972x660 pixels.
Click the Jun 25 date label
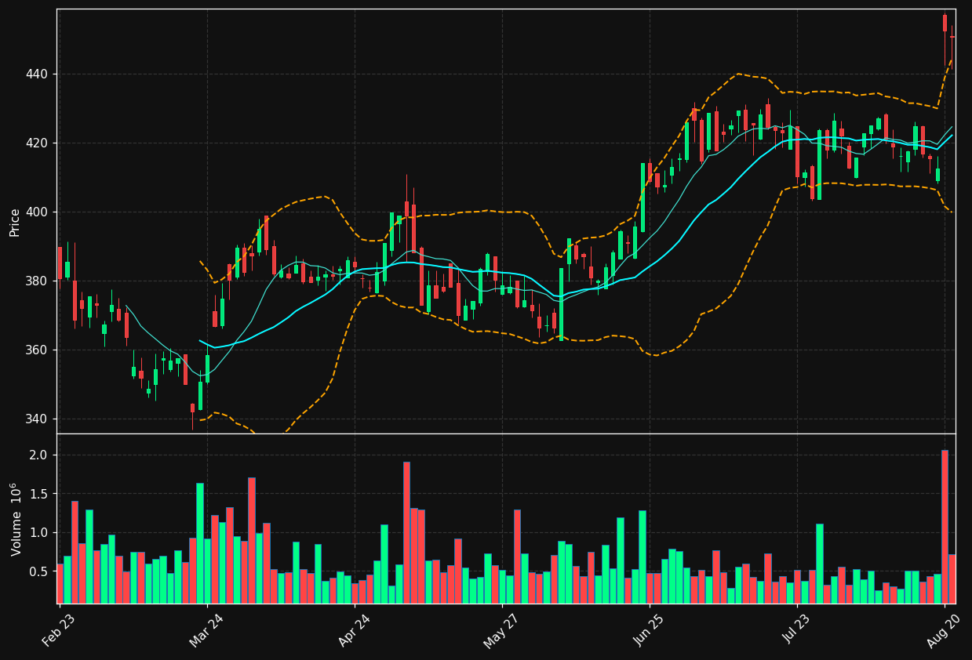tap(649, 629)
